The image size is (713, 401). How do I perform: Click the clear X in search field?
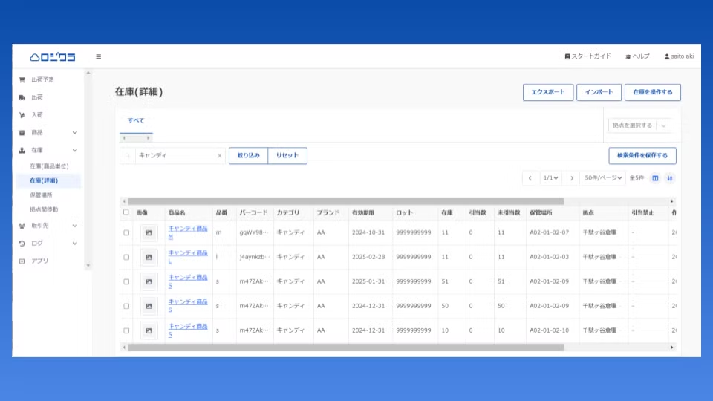pyautogui.click(x=219, y=156)
